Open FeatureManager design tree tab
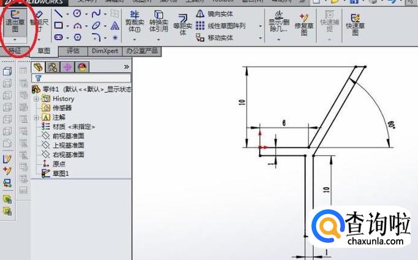The width and height of the screenshot is (418, 260). click(x=38, y=67)
